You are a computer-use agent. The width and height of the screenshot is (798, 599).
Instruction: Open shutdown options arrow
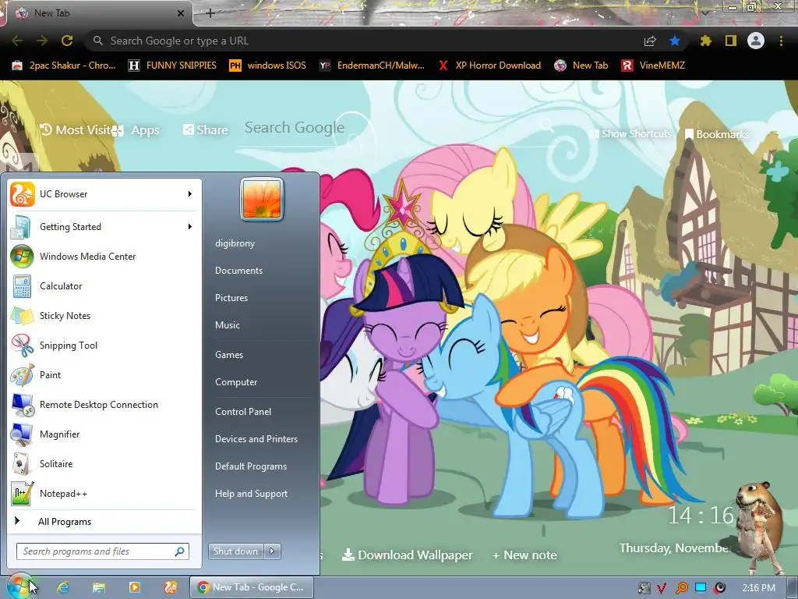[x=272, y=551]
